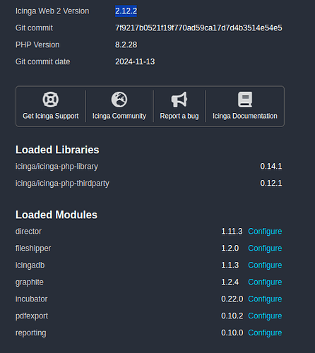Click the fileshipper module name
This screenshot has width=315, height=353.
tap(33, 249)
